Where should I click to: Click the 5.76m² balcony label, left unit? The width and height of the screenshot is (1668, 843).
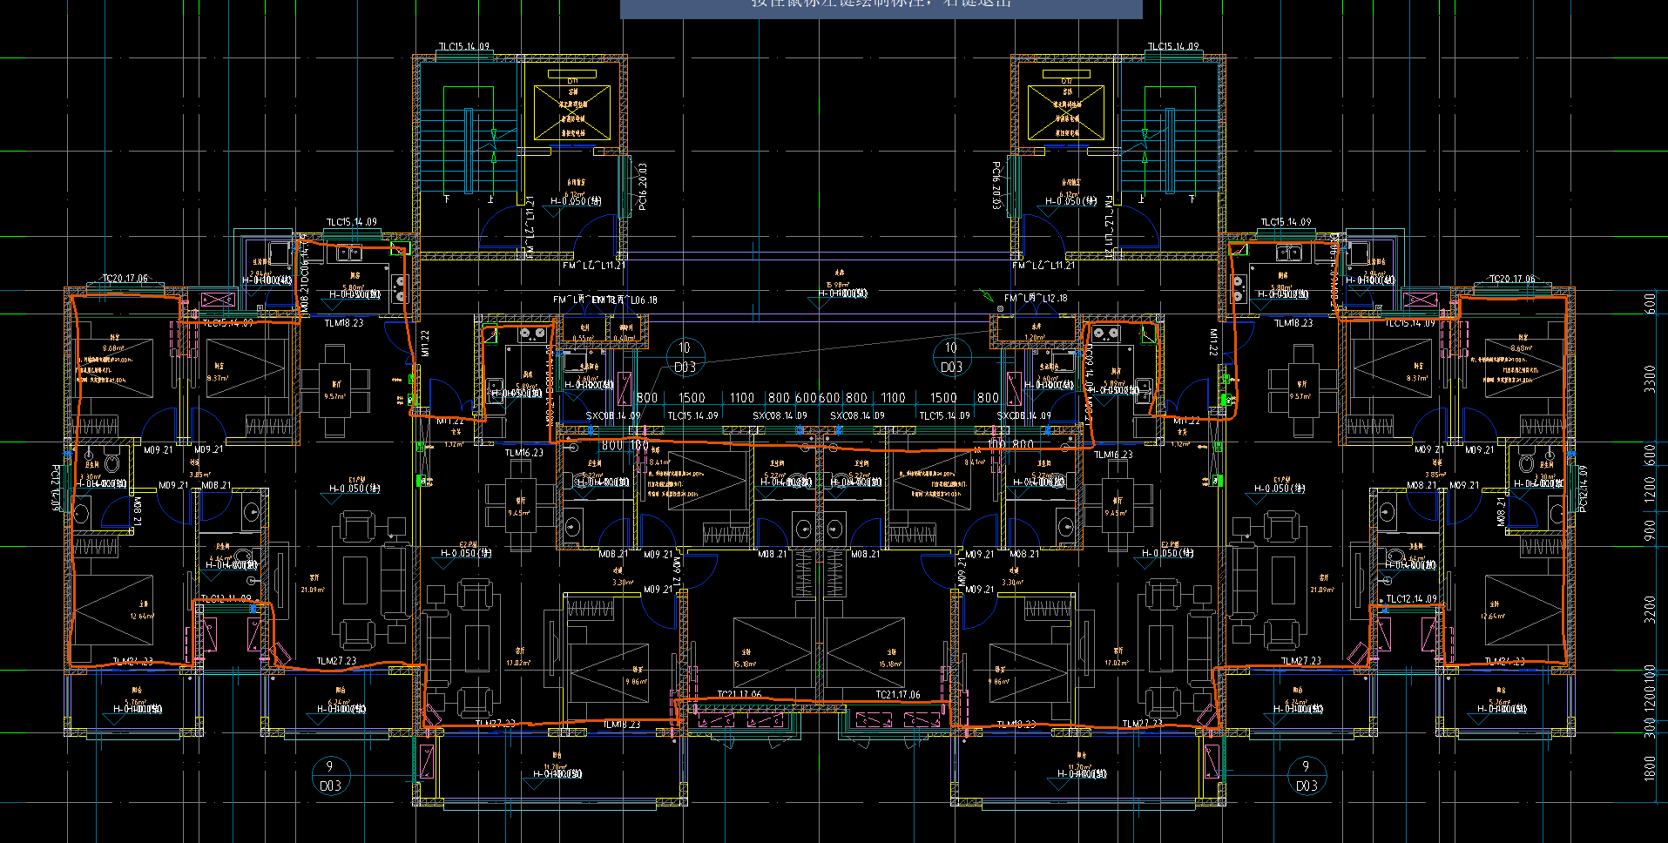coord(136,702)
